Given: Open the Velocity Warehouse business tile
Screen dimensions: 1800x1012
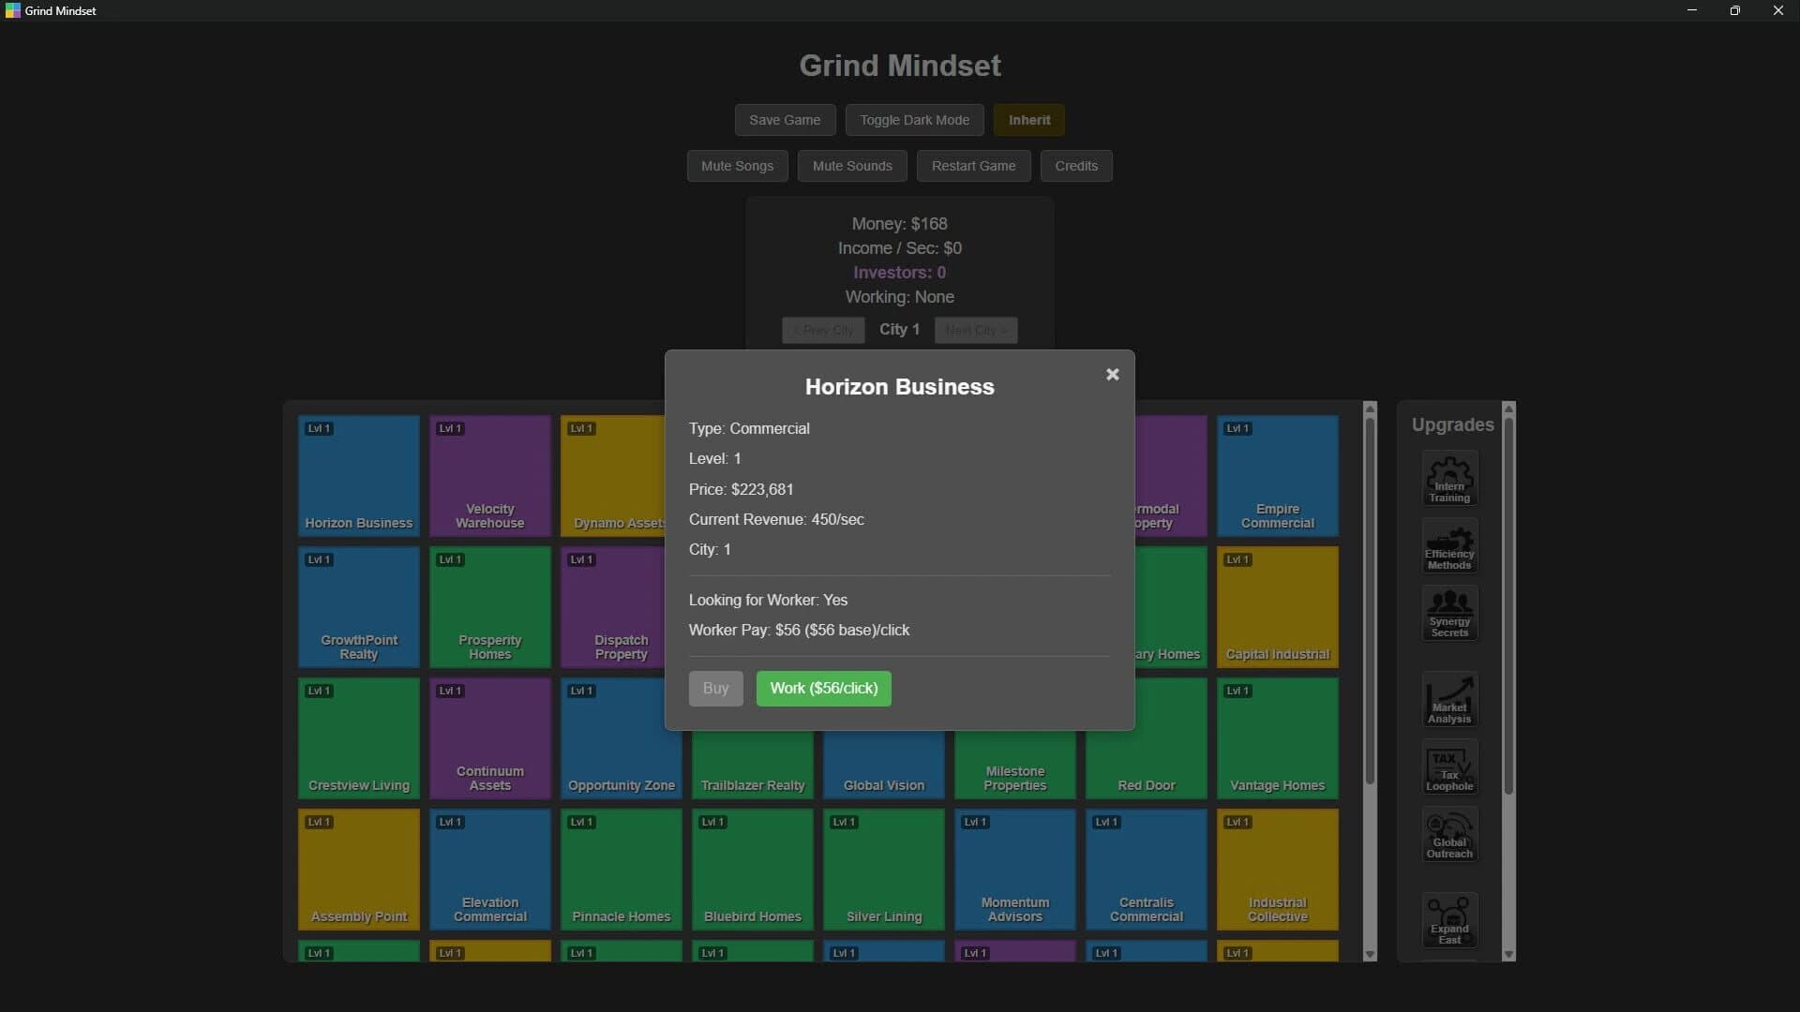Looking at the screenshot, I should pos(488,475).
